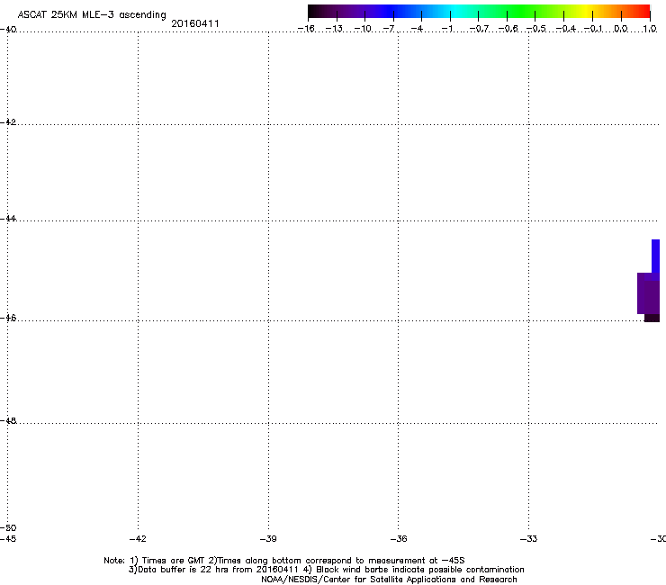666x585 pixels.
Task: Click the near-black data cell at latitude -46
Action: click(652, 319)
